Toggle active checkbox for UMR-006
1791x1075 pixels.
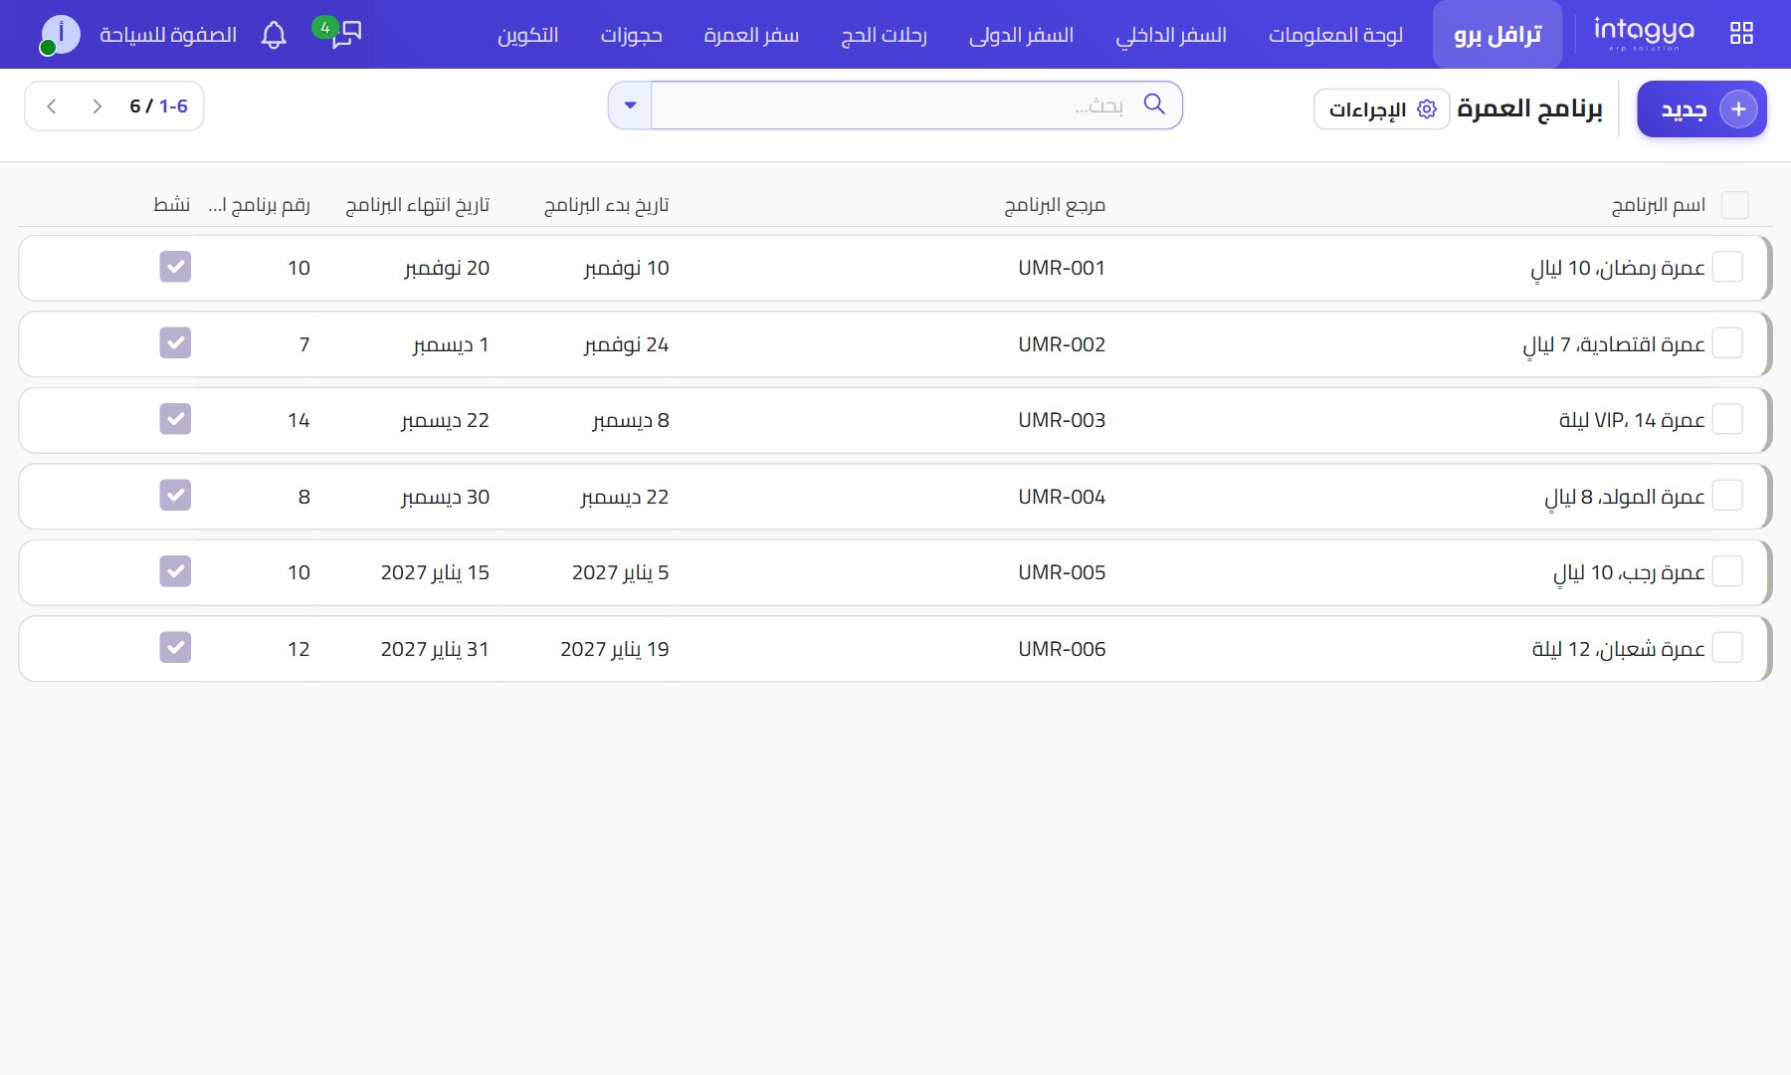(x=175, y=647)
